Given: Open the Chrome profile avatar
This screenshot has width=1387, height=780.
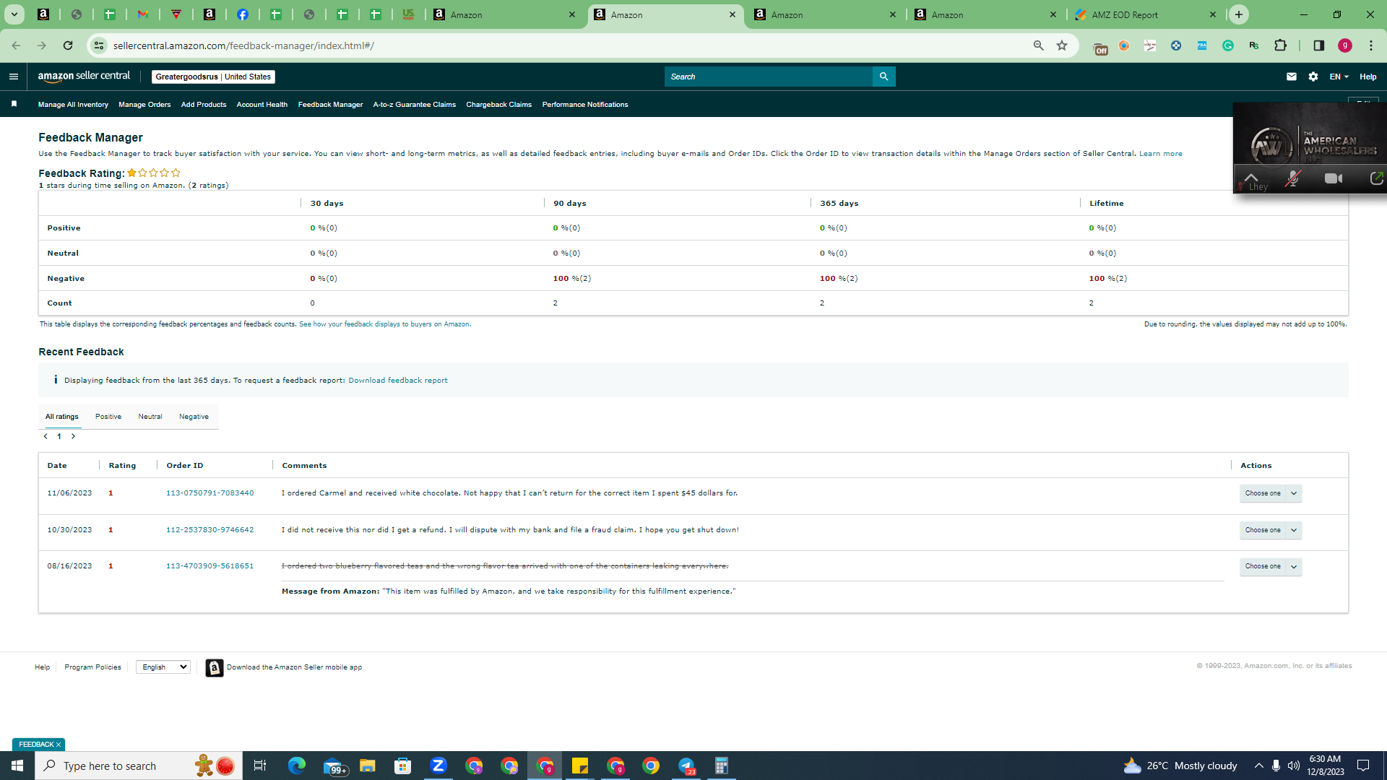Looking at the screenshot, I should pos(1345,45).
